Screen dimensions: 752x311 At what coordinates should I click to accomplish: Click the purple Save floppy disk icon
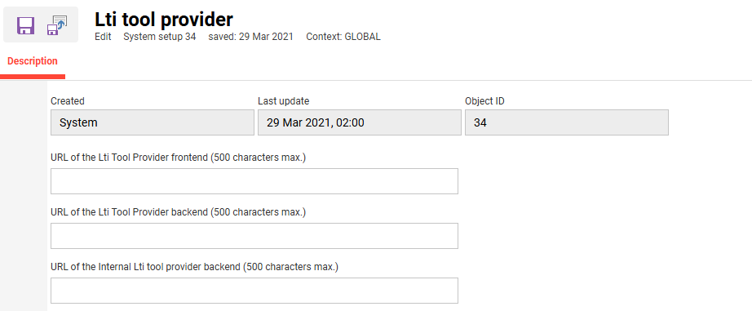click(x=25, y=25)
